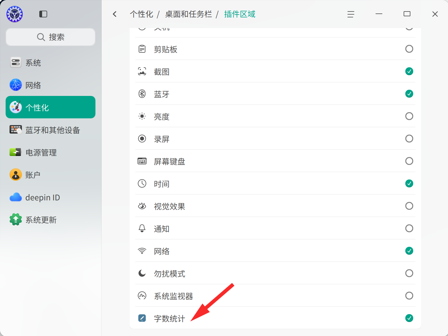Click the 屏幕键盘 keyboard icon
The height and width of the screenshot is (336, 448).
142,161
